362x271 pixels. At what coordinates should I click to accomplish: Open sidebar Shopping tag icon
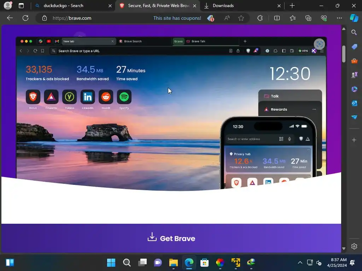coord(354,47)
